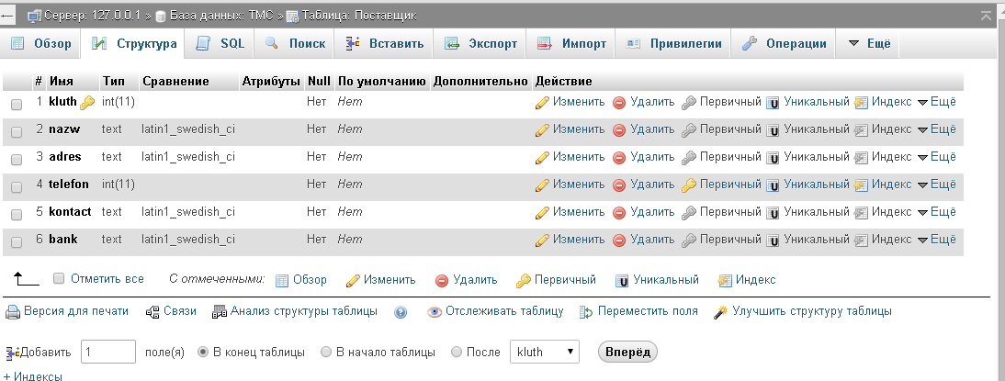Click the Первичный key icon in telefon row

[x=688, y=185]
